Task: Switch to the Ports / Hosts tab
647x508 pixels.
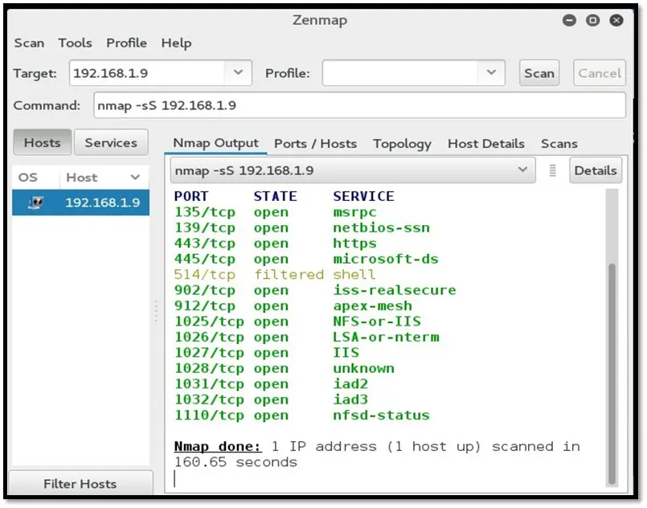Action: (315, 144)
